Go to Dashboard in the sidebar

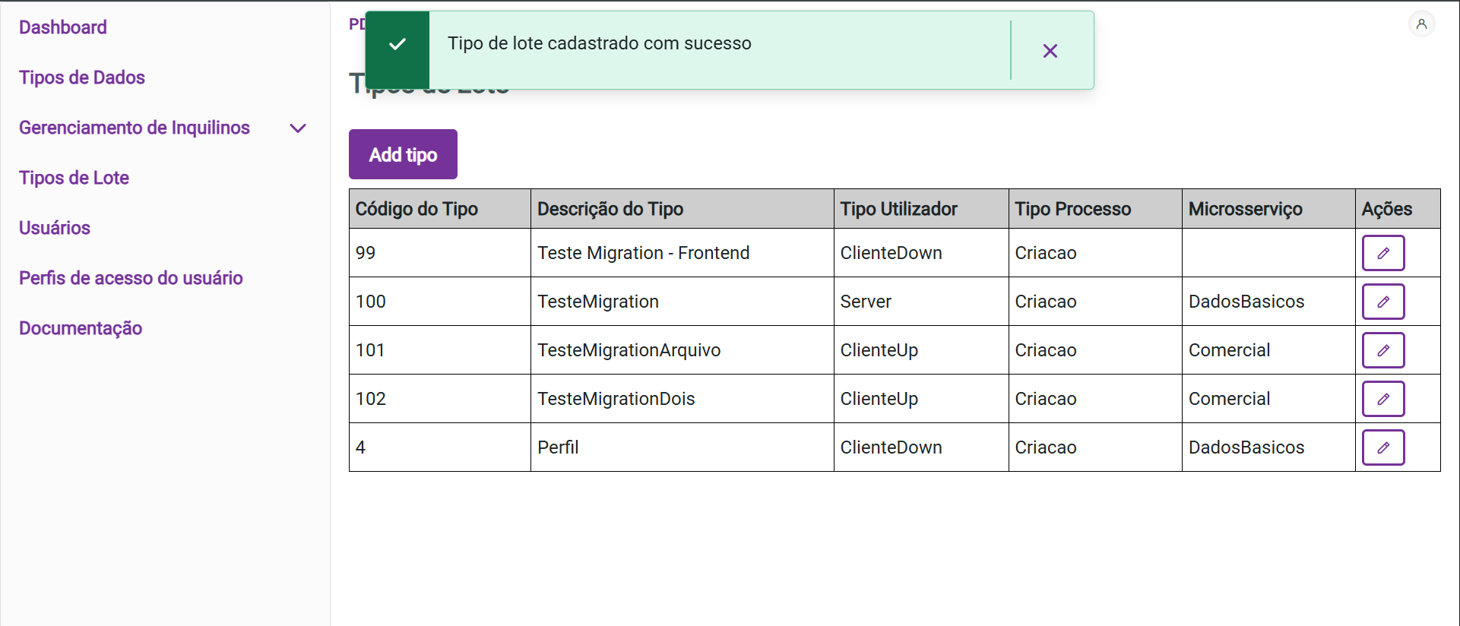(x=63, y=27)
